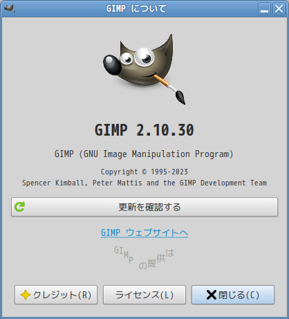Click the GNU Image Manipulation Program text
The height and width of the screenshot is (319, 289).
point(144,154)
